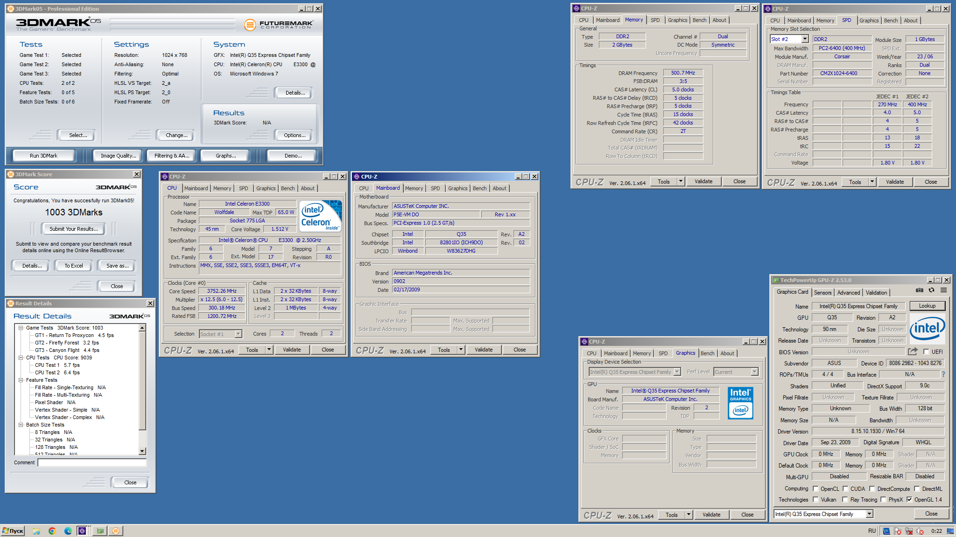The width and height of the screenshot is (956, 537).
Task: Click the Bus Interface question mark help icon
Action: pyautogui.click(x=943, y=374)
